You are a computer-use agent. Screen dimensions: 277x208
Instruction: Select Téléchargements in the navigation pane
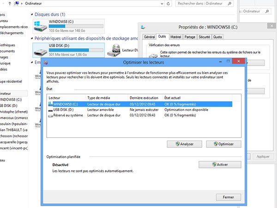[x=12, y=33]
